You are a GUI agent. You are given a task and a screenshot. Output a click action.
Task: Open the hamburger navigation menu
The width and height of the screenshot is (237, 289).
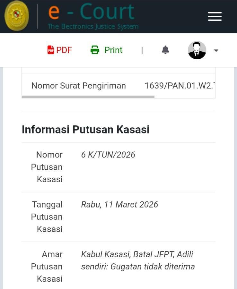click(x=215, y=16)
